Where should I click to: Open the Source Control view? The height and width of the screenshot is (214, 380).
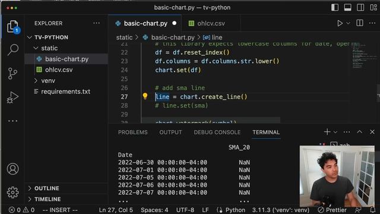(x=12, y=74)
